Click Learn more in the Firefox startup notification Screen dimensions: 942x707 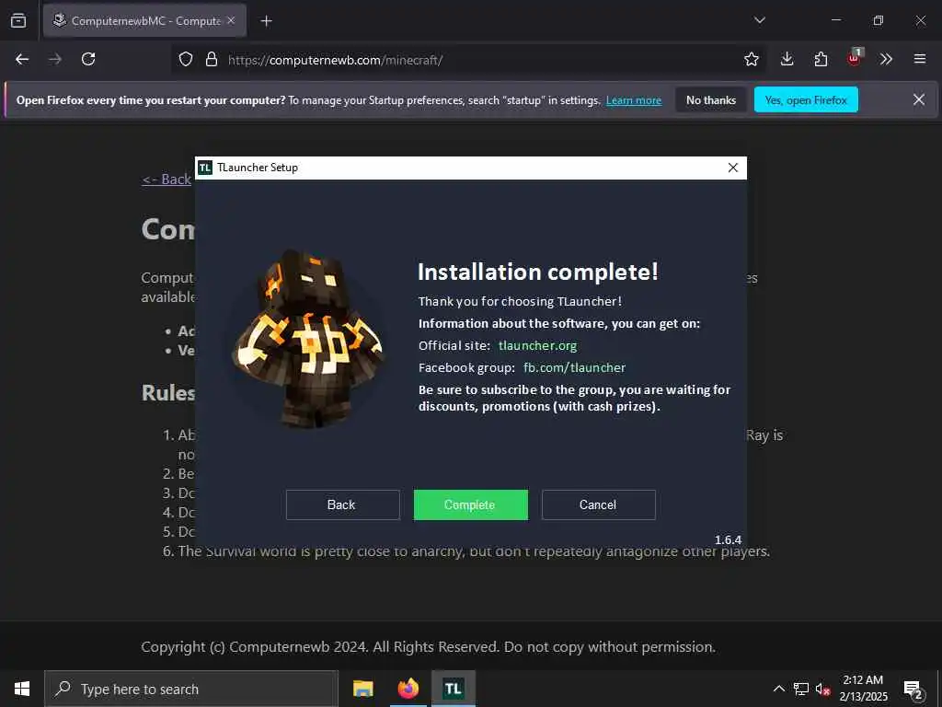pos(634,100)
